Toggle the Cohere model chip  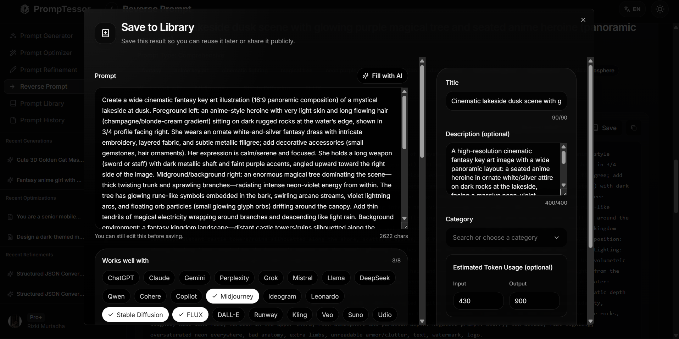coord(150,296)
